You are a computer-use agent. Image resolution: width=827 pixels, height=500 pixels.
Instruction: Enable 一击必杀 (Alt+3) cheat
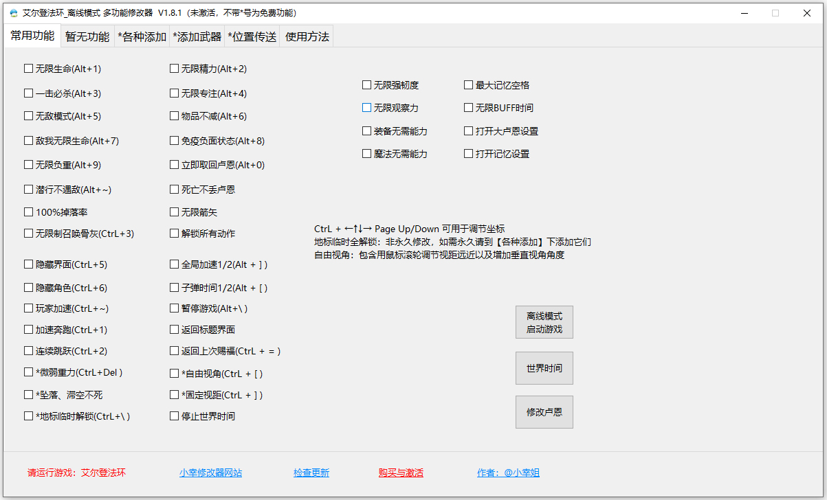(x=28, y=92)
